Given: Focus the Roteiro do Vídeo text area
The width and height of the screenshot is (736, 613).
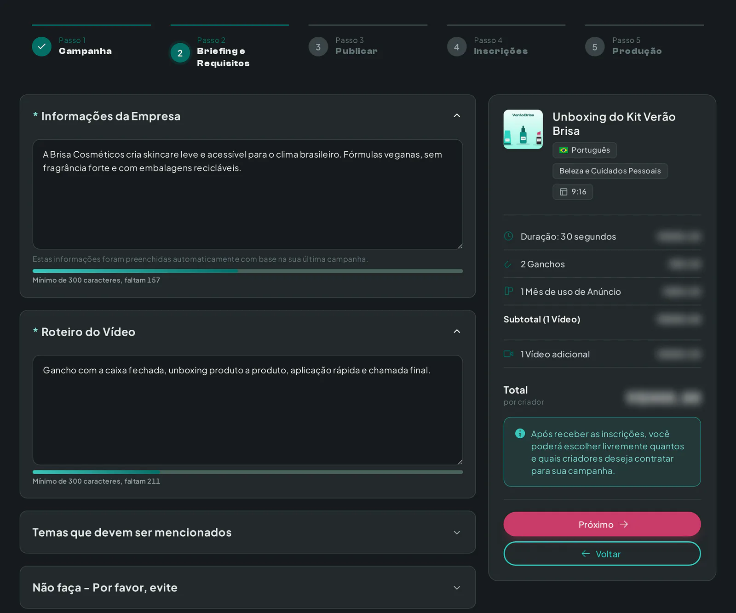Looking at the screenshot, I should pos(247,410).
